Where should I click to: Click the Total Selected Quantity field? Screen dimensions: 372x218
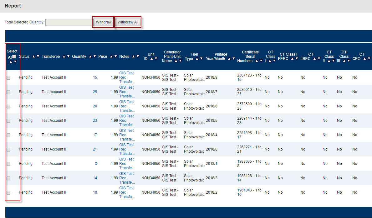click(x=69, y=22)
